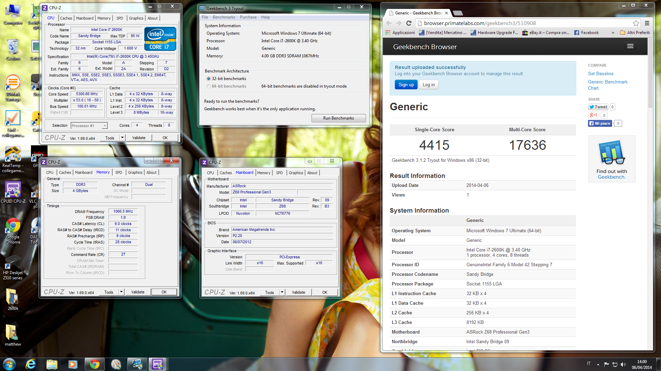The height and width of the screenshot is (371, 661).
Task: Open Windows Media Player from the taskbar
Action: tap(73, 364)
